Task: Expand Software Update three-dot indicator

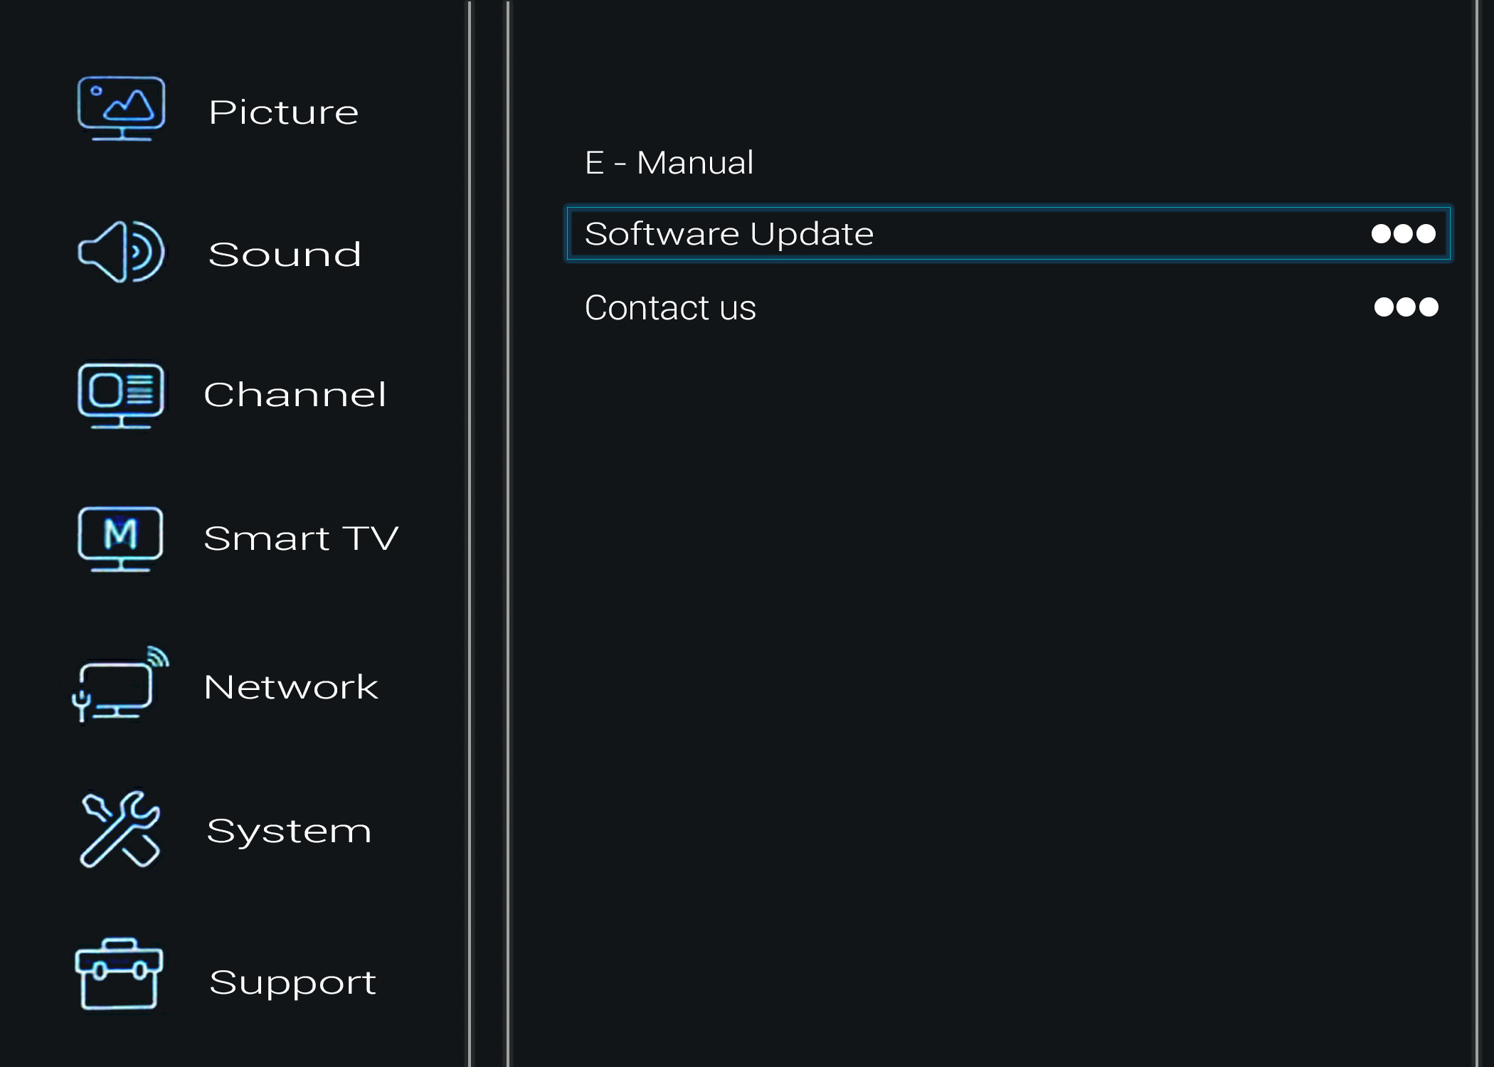Action: coord(1403,233)
